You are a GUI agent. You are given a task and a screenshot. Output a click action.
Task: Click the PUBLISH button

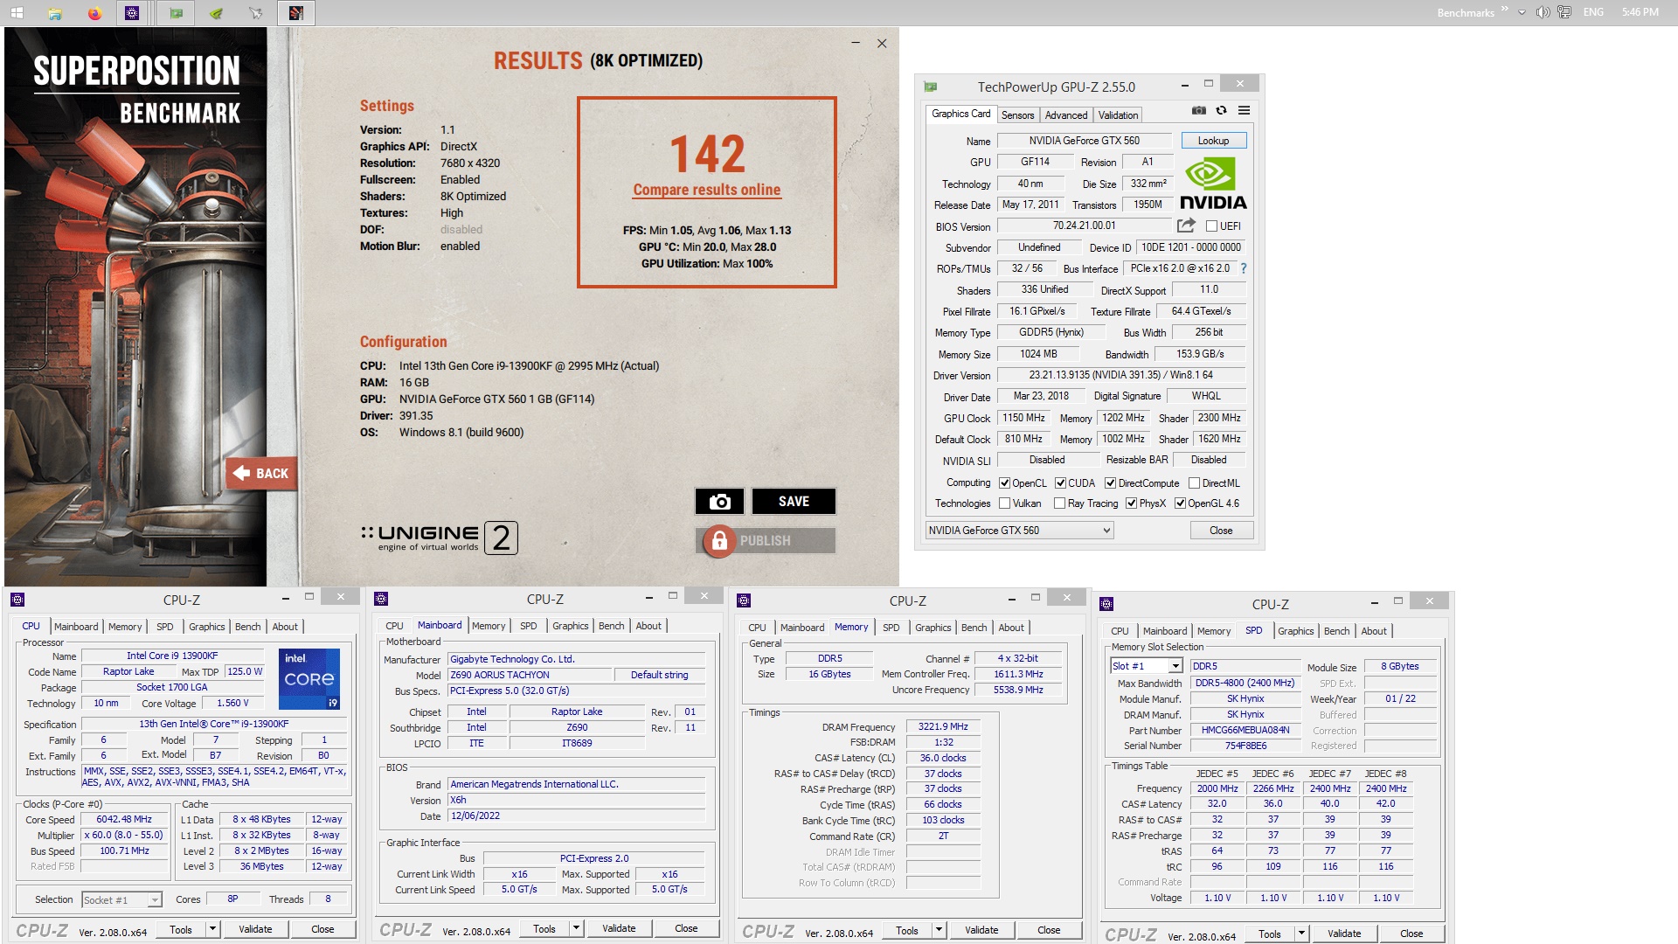pyautogui.click(x=766, y=541)
